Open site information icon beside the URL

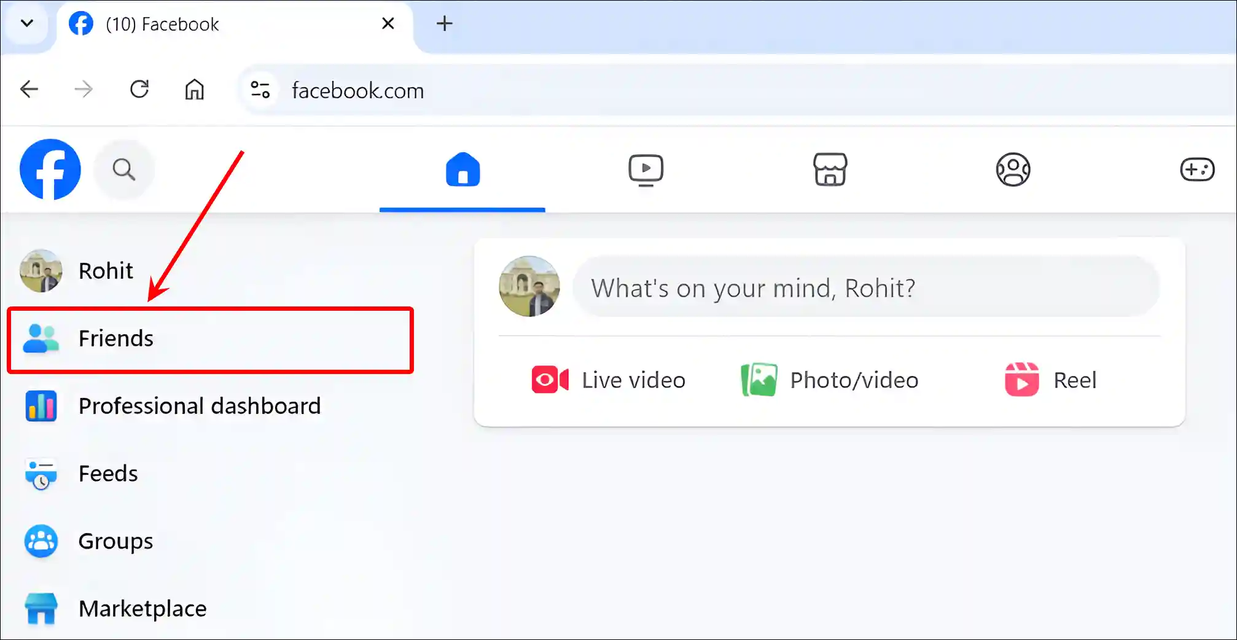[260, 90]
